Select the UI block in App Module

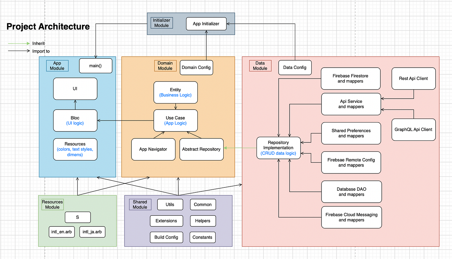75,89
